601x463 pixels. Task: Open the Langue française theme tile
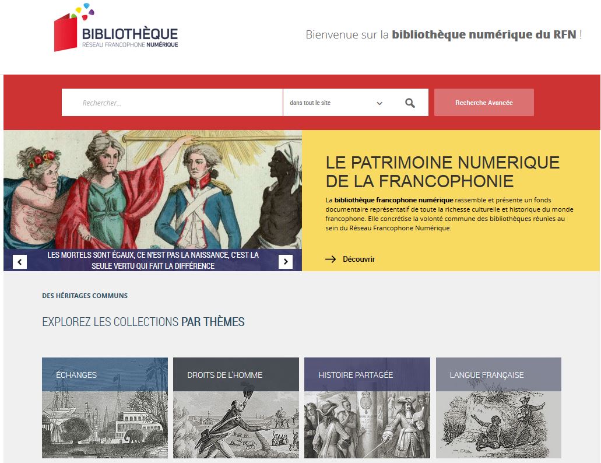click(x=498, y=408)
